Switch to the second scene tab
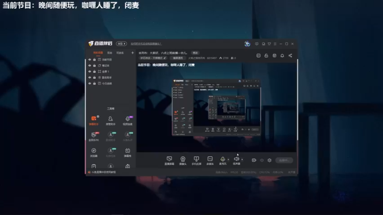Image resolution: width=383 pixels, height=215 pixels. click(x=110, y=53)
